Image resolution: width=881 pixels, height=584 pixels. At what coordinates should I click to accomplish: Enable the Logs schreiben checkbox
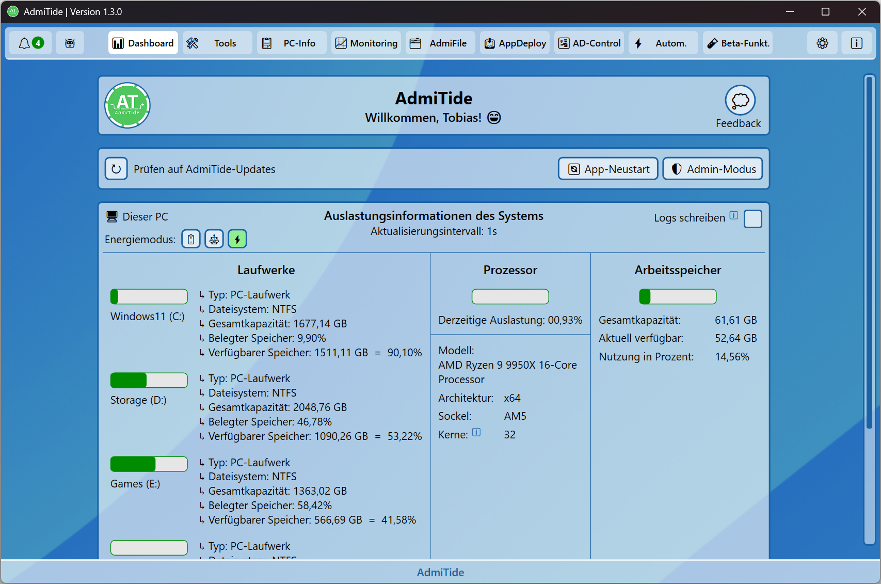pos(753,219)
